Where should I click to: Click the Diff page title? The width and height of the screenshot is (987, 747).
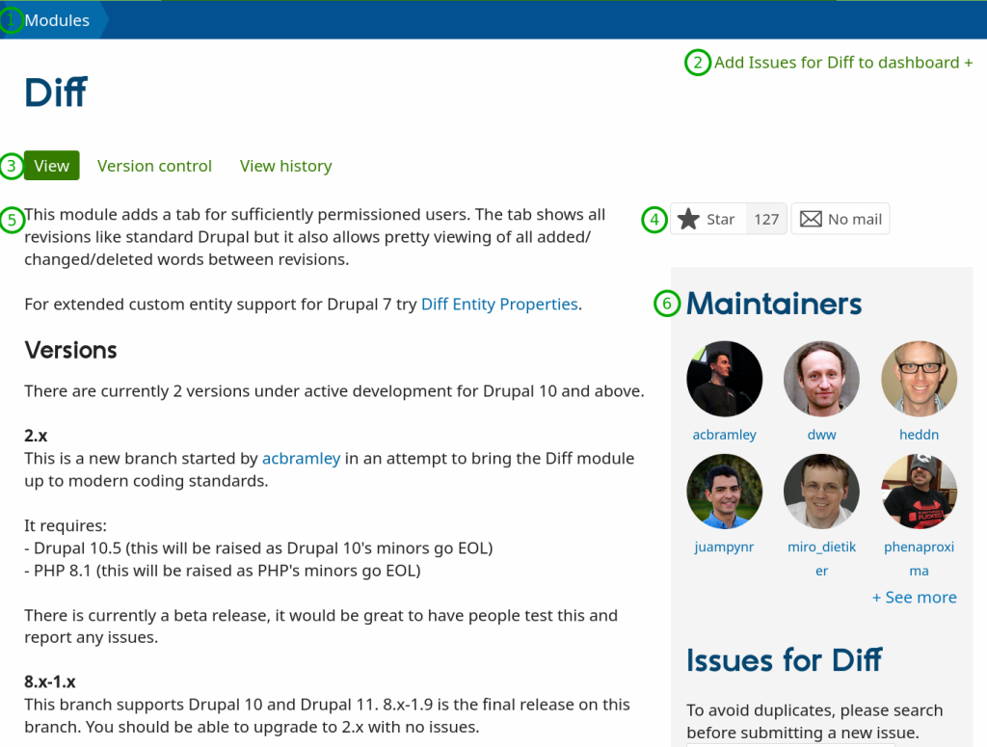click(55, 93)
